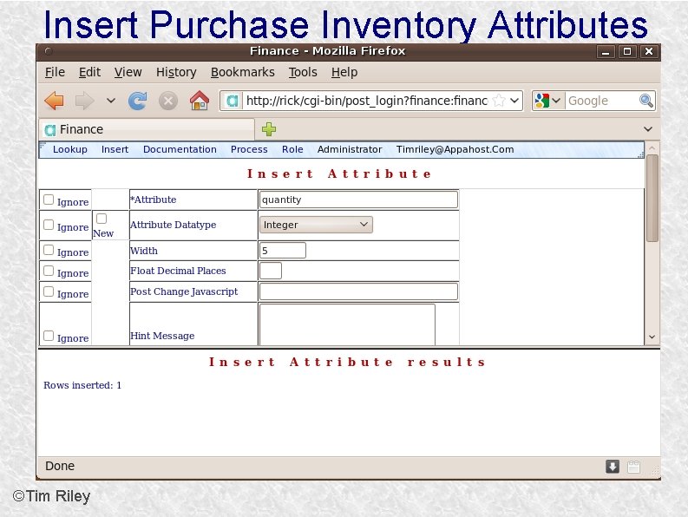Reload the page with the refresh icon
The width and height of the screenshot is (688, 517).
138,101
